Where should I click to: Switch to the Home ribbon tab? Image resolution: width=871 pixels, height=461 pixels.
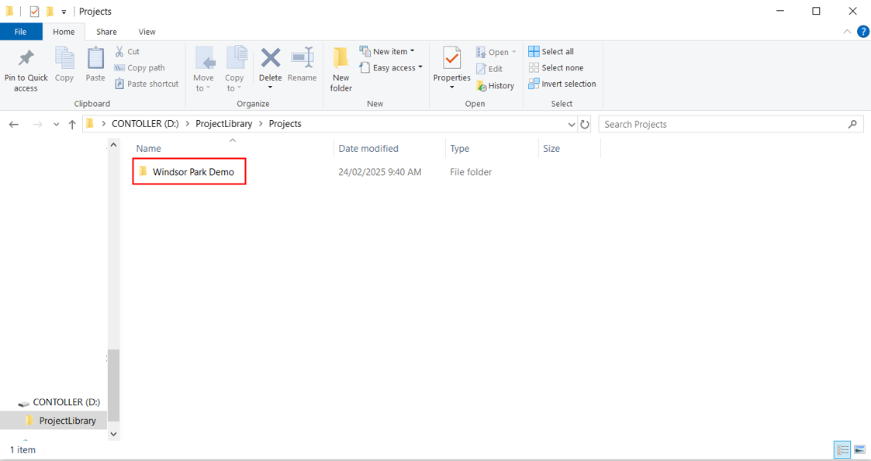64,32
